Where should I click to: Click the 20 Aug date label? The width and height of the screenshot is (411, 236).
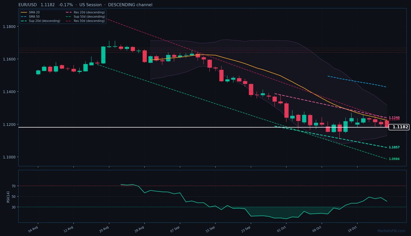point(104,229)
